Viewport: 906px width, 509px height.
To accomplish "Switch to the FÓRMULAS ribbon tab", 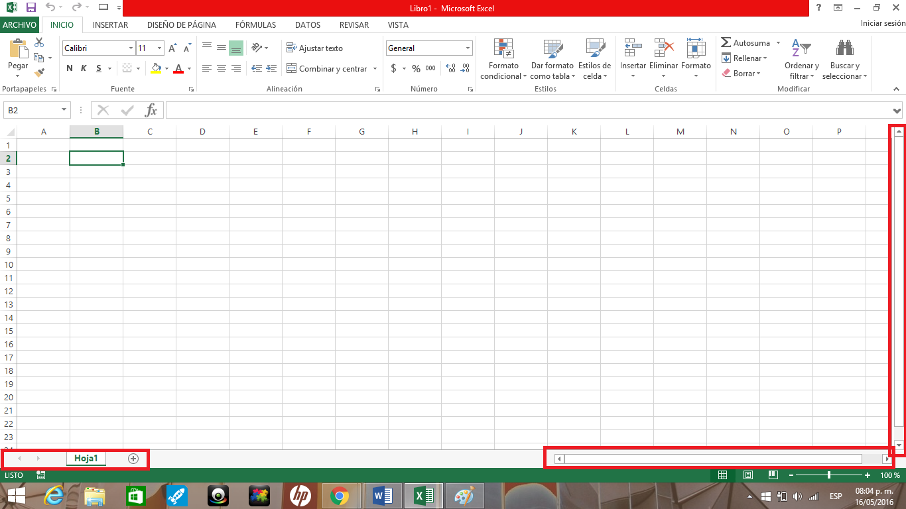I will coord(255,25).
